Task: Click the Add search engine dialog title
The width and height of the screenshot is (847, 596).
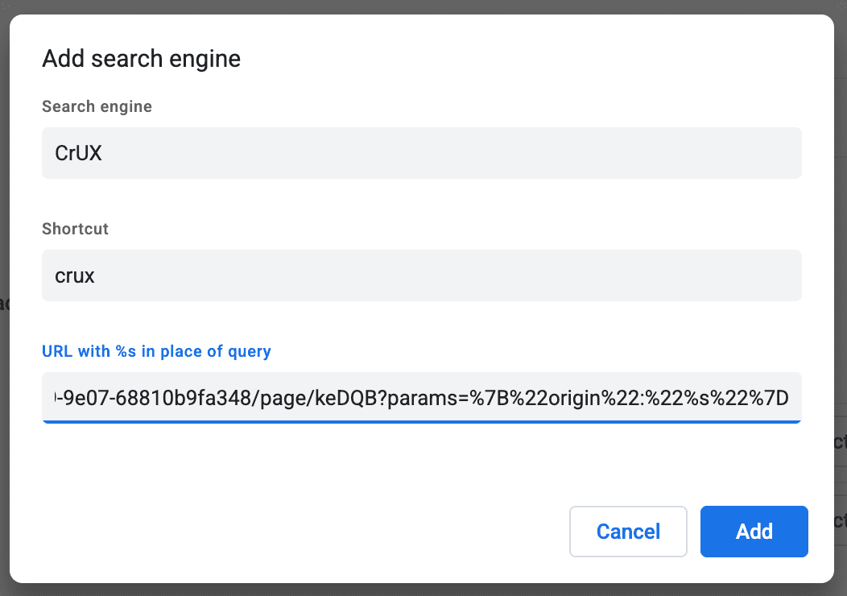Action: coord(141,58)
